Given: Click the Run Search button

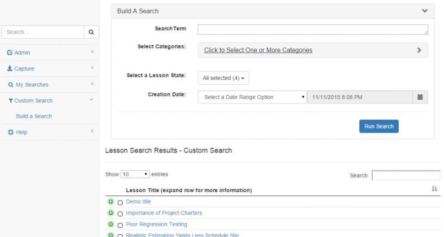Looking at the screenshot, I should (379, 126).
